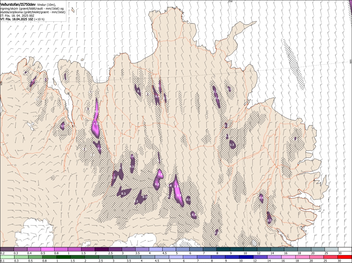Click the 0.1 label under the lower legend
Screen dimensions: 352x263
[x=2, y=261]
